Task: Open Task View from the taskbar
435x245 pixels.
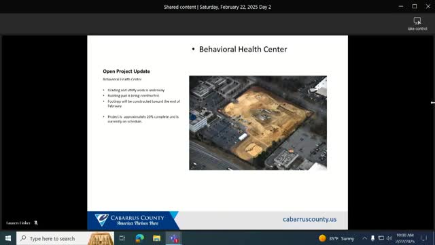Action: tap(122, 238)
